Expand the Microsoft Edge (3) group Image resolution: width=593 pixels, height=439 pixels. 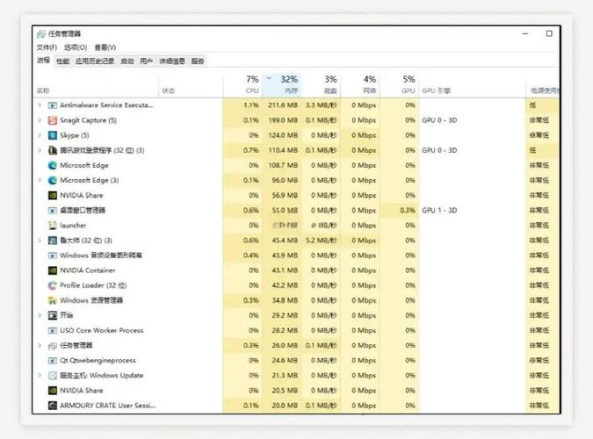[40, 180]
